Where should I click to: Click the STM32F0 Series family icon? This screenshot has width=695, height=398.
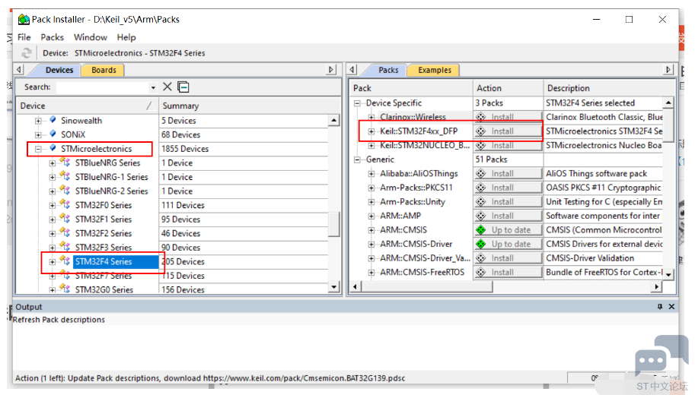pyautogui.click(x=65, y=205)
